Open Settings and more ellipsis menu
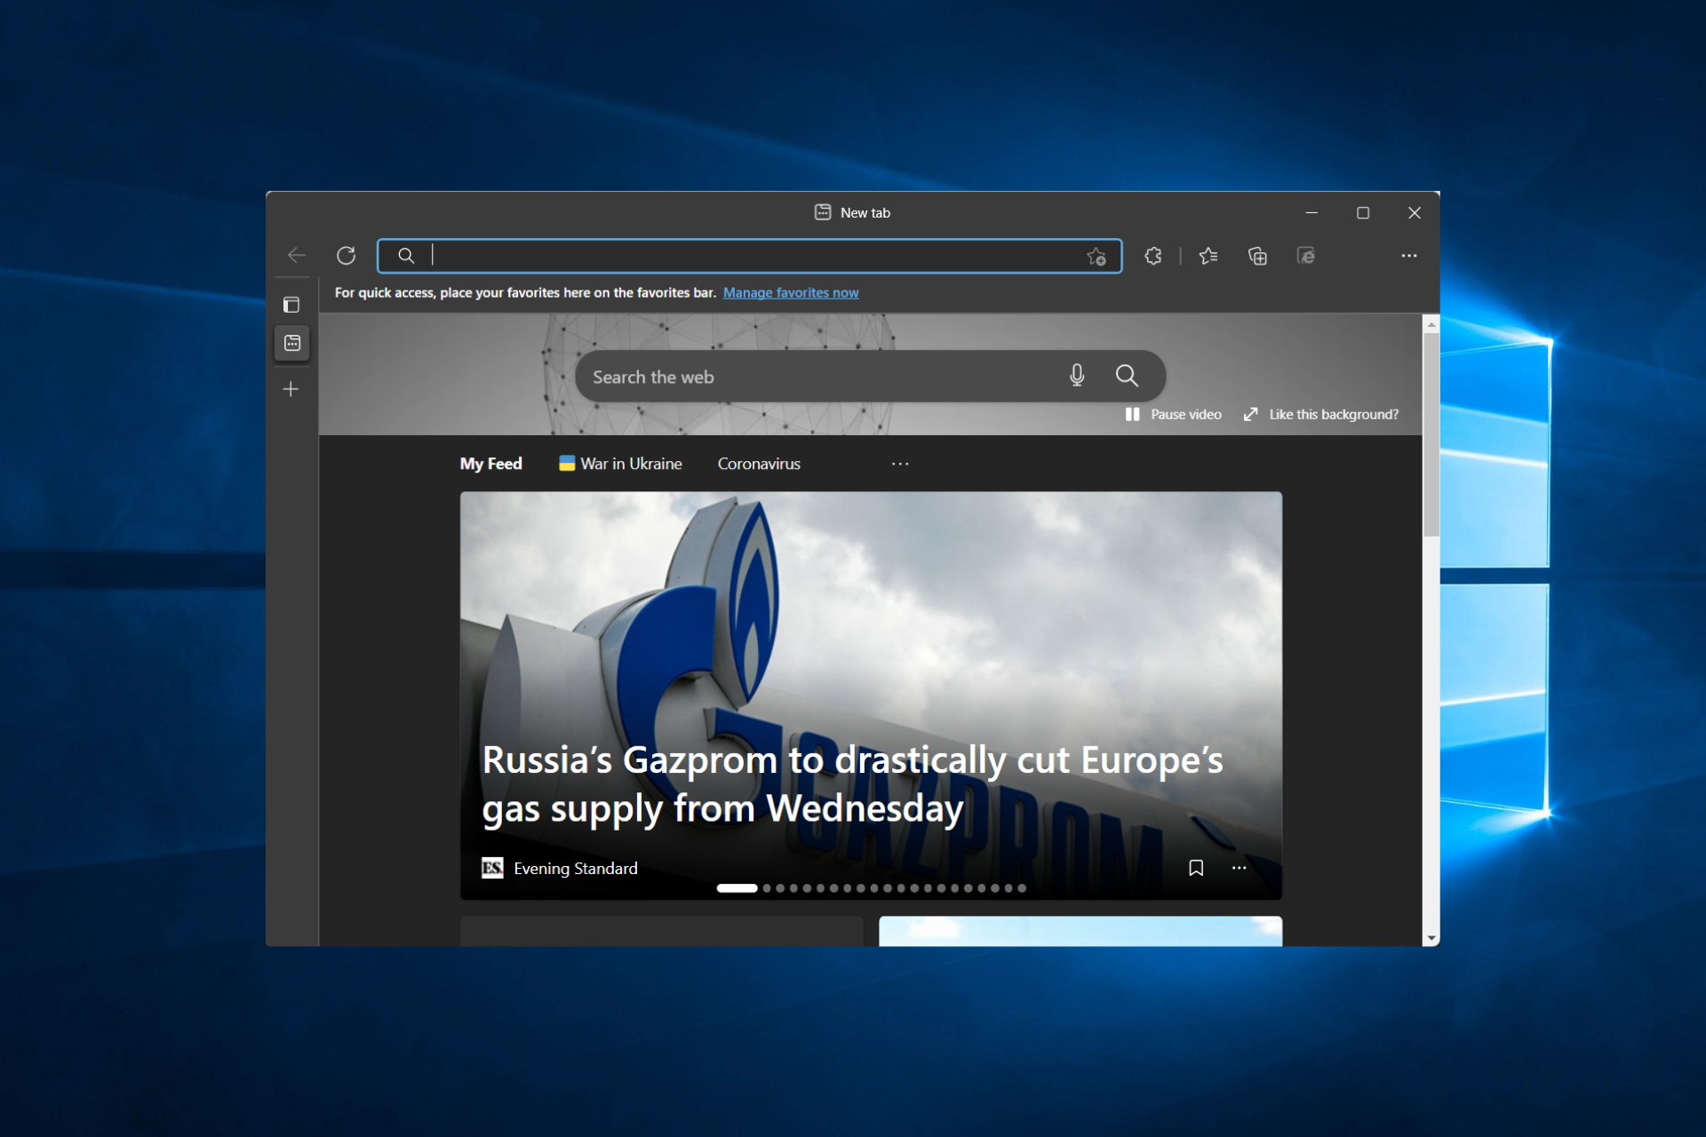1706x1137 pixels. tap(1409, 256)
